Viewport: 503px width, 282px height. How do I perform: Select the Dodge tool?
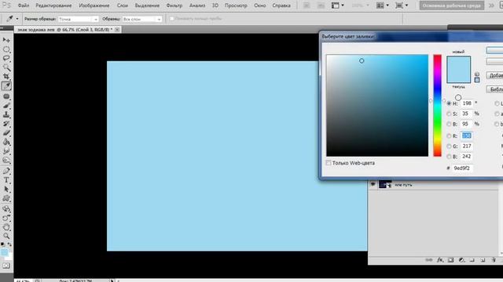(6, 160)
